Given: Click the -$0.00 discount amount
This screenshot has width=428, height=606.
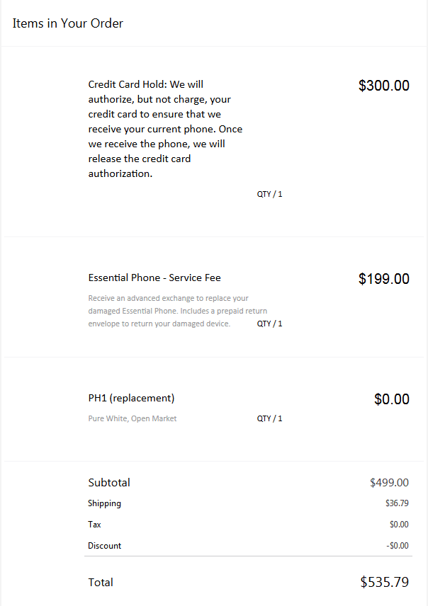Looking at the screenshot, I should click(x=398, y=546).
